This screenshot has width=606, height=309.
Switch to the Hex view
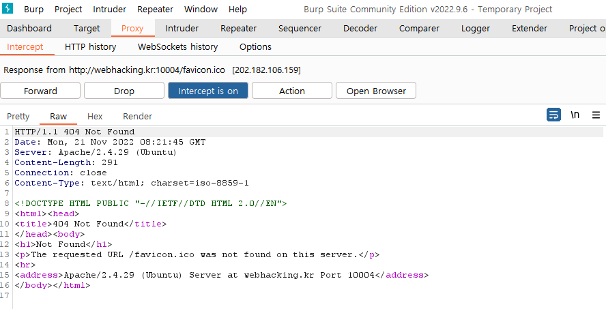(x=95, y=116)
